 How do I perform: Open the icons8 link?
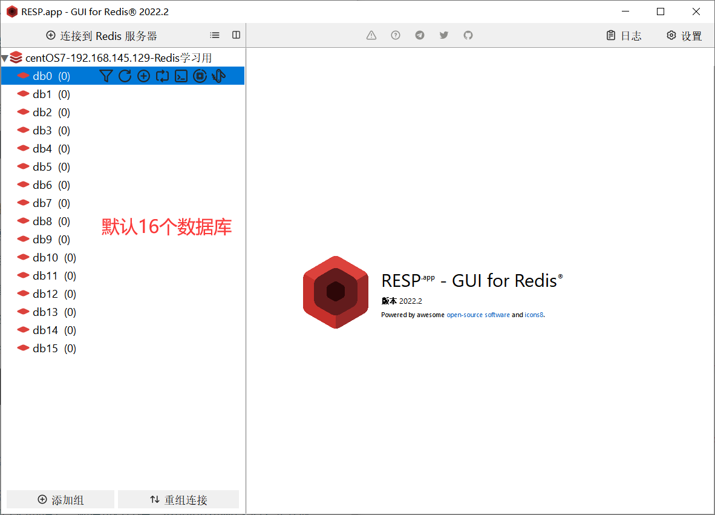point(534,315)
